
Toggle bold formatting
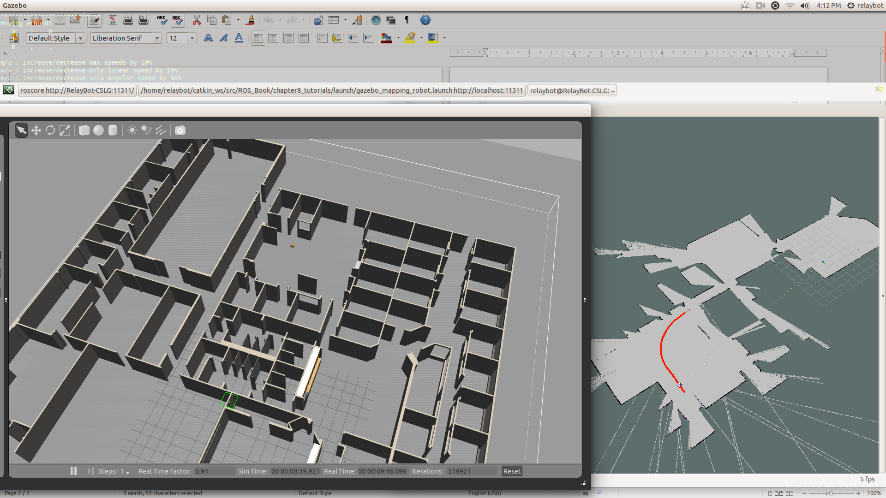209,38
